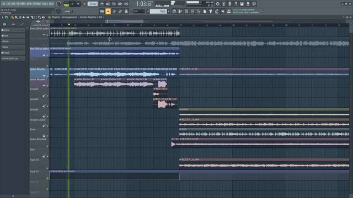The image size is (353, 198).
Task: Toggle the typing keyboard to piano icon
Action: [x=102, y=11]
